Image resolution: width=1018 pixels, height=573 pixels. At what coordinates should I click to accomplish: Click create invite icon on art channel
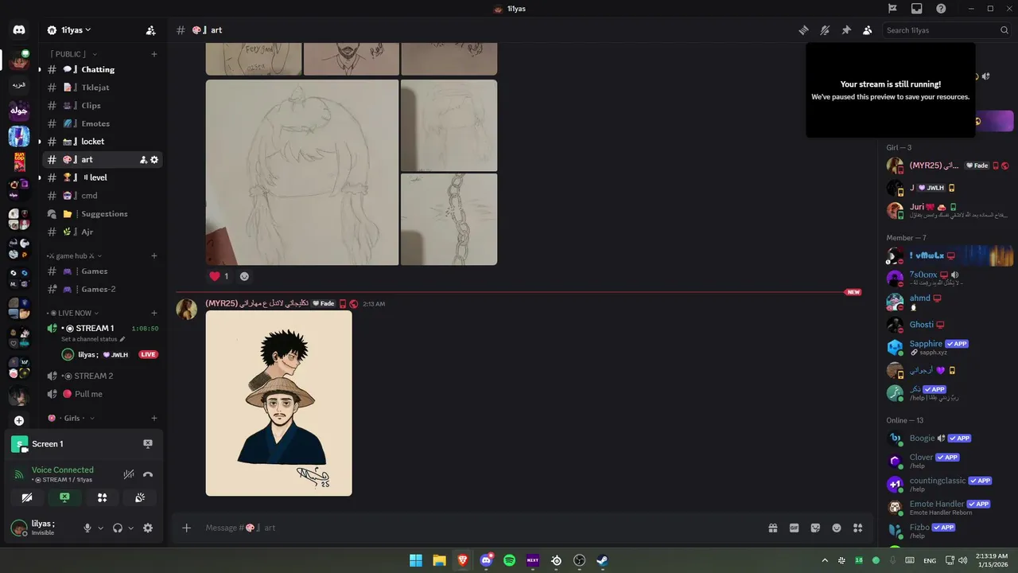click(143, 160)
